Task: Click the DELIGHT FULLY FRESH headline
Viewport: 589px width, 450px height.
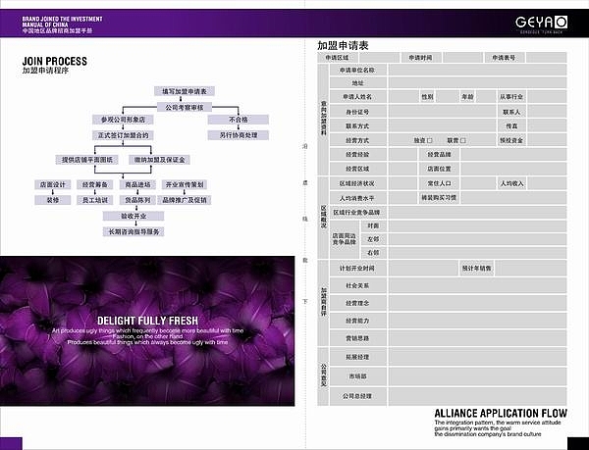Action: (x=147, y=321)
